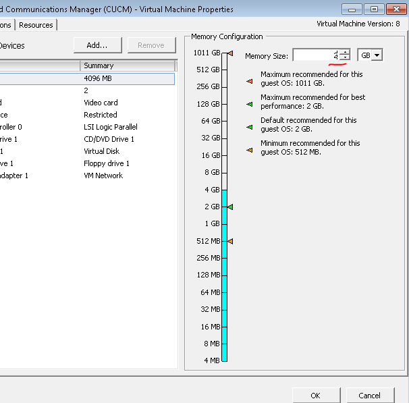Select the Virtual Disk row

(x=87, y=151)
